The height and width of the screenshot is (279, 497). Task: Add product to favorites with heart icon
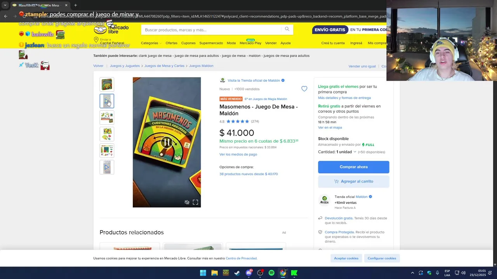[304, 89]
